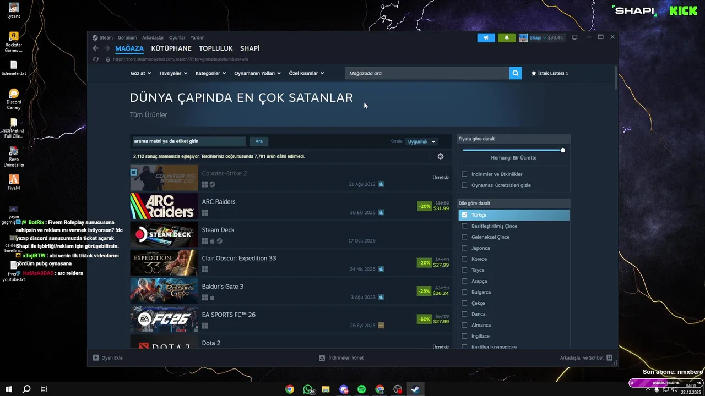Expand the Tavsiyeler dropdown

(x=173, y=73)
